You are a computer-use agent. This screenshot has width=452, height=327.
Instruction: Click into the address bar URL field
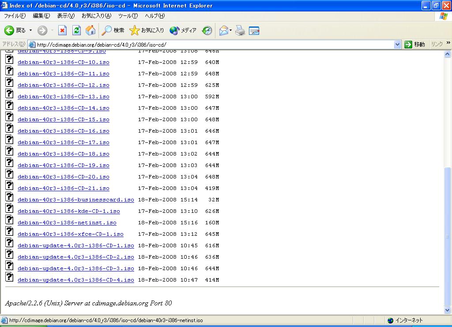(215, 45)
